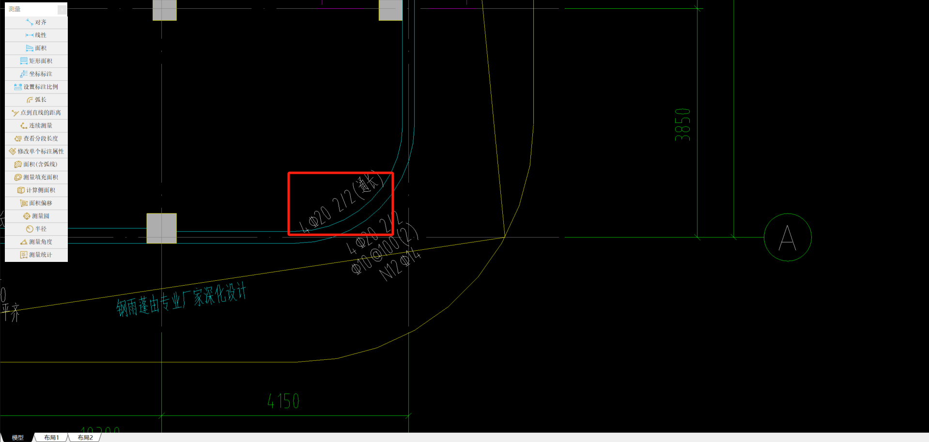Select the rebar text 4Φ20 2/2(通长)

[341, 202]
